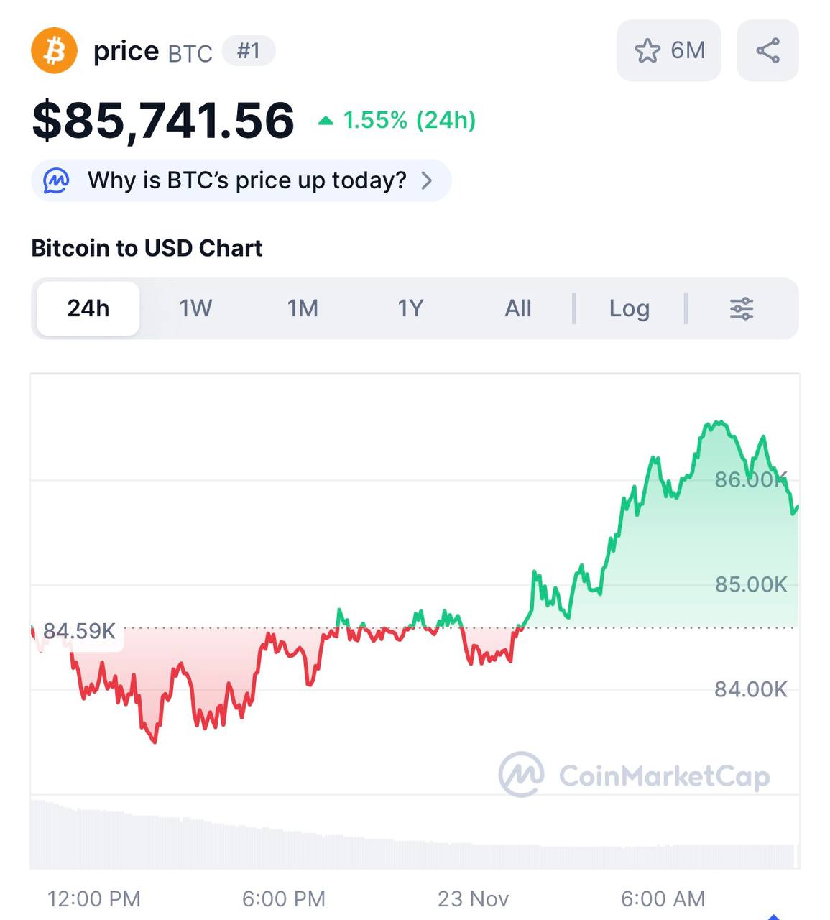Image resolution: width=830 pixels, height=920 pixels.
Task: Expand 'Why is BTC's price up today?' chevron
Action: point(427,180)
